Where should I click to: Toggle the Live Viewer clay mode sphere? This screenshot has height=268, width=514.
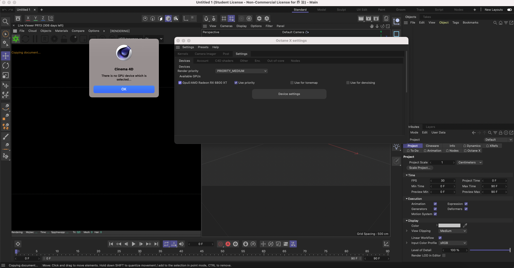pyautogui.click(x=74, y=39)
